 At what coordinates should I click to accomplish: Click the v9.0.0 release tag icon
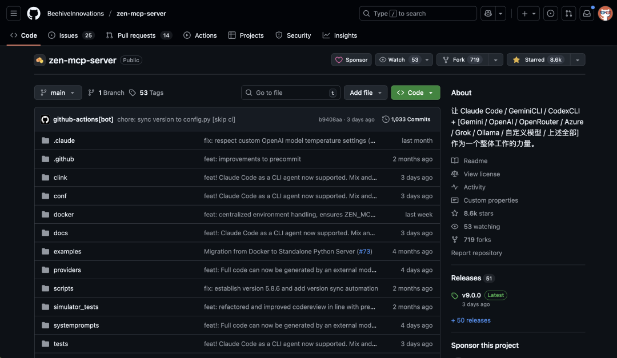coord(455,295)
